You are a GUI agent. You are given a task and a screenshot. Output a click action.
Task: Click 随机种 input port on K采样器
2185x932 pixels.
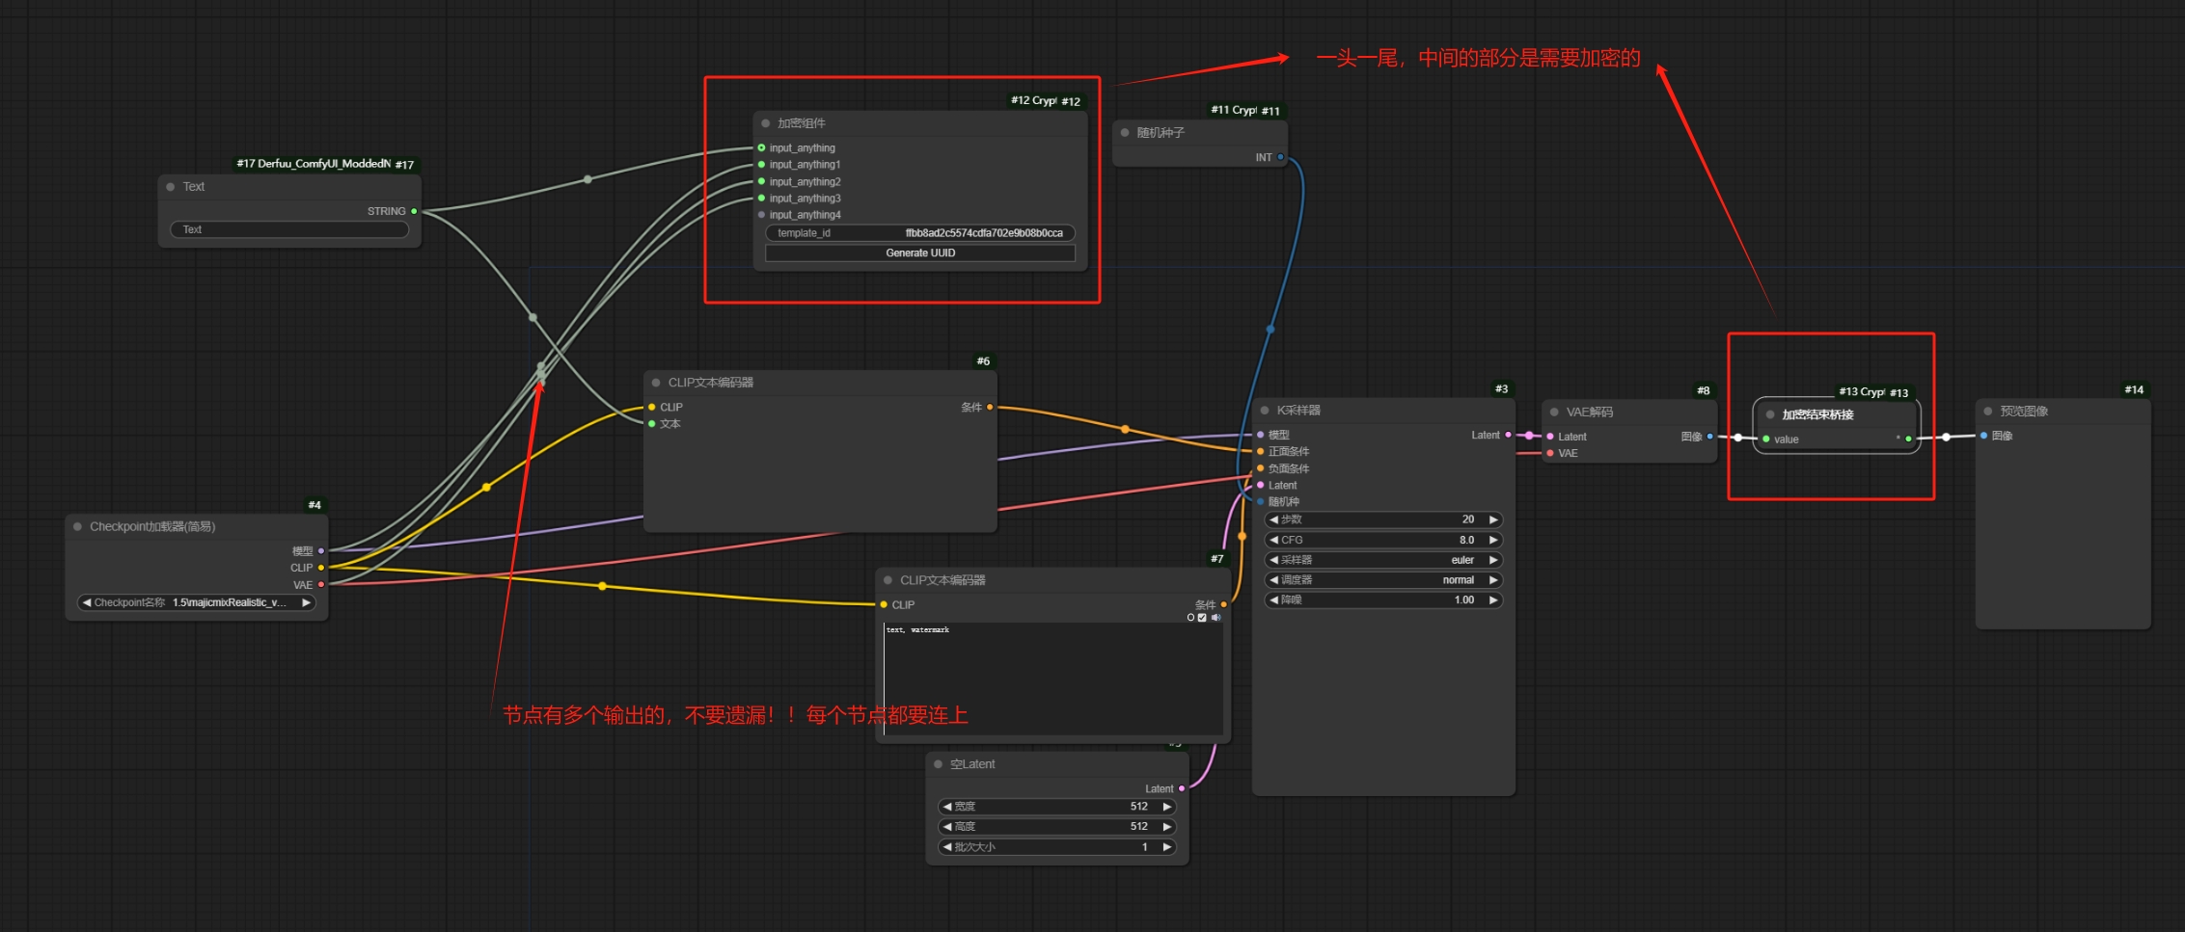click(1261, 501)
